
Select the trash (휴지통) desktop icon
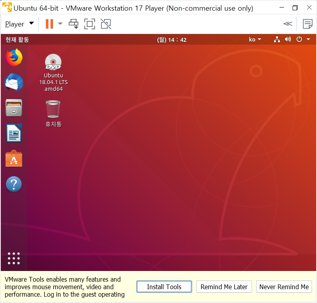[53, 114]
